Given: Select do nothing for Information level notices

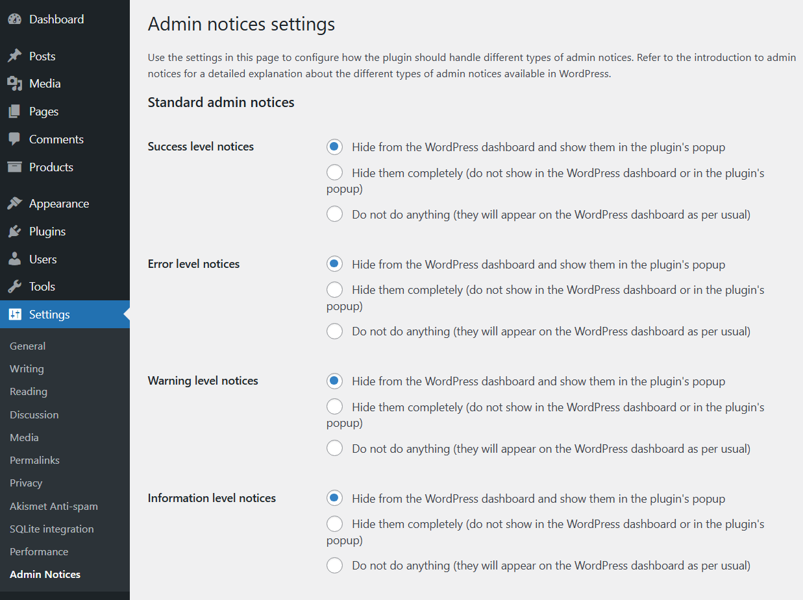Looking at the screenshot, I should coord(334,566).
